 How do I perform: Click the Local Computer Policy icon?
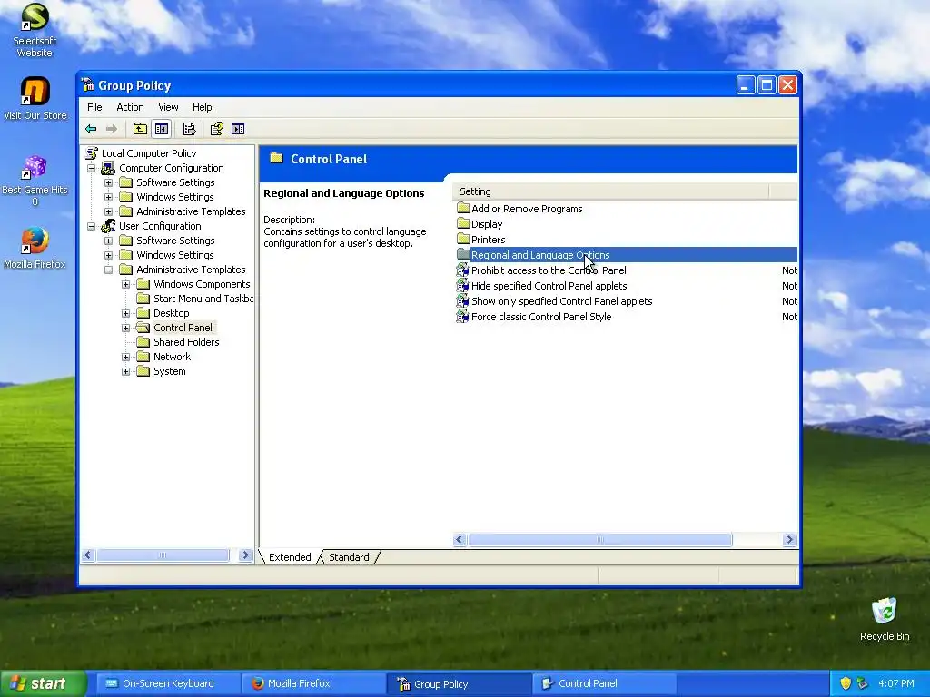pos(92,152)
